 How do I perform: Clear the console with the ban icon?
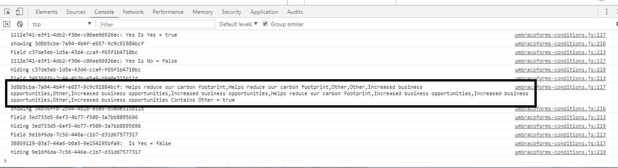(20, 24)
